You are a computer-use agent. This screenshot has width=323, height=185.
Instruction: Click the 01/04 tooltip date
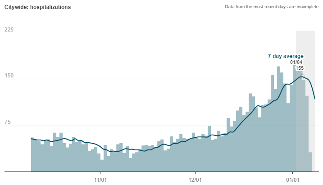point(296,63)
